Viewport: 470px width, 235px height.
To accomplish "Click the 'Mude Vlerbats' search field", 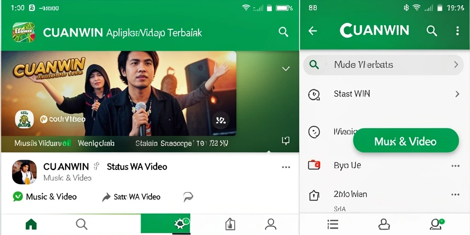I will click(x=384, y=65).
